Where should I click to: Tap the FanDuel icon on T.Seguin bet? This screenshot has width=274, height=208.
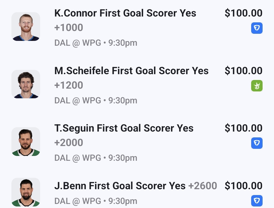pyautogui.click(x=257, y=143)
